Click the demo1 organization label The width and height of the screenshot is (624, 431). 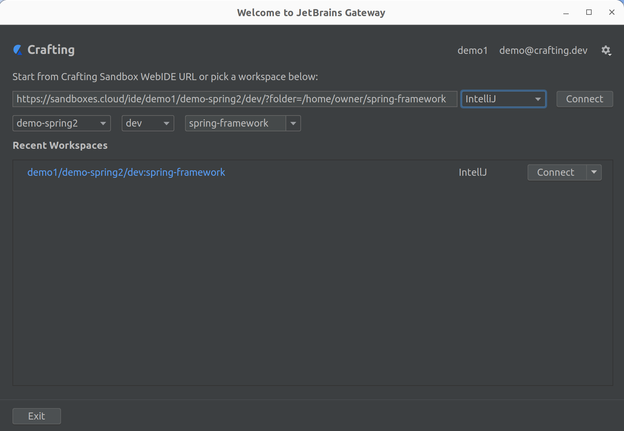[472, 51]
